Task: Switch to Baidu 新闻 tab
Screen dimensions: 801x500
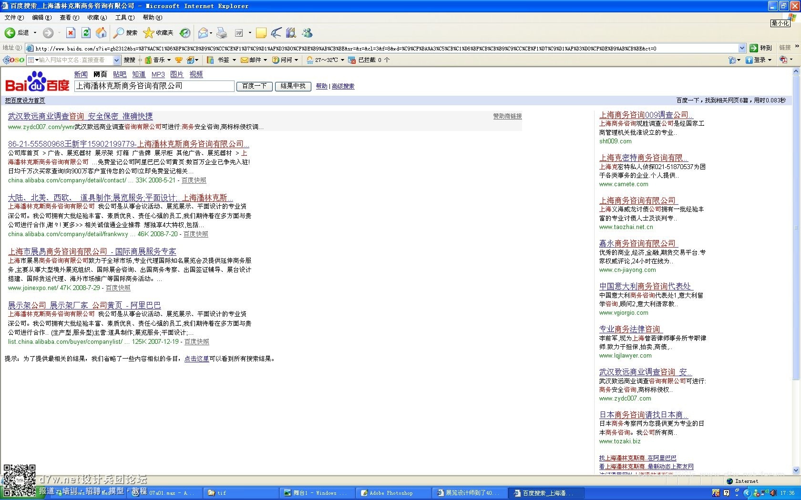Action: pos(81,74)
